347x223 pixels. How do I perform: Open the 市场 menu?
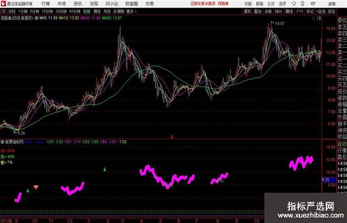click(x=62, y=4)
